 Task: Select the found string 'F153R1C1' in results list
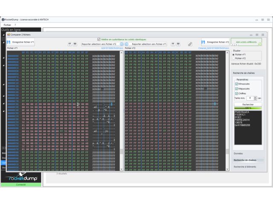tap(240, 115)
